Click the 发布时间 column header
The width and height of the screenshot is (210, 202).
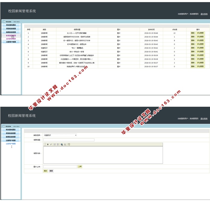tap(151, 30)
